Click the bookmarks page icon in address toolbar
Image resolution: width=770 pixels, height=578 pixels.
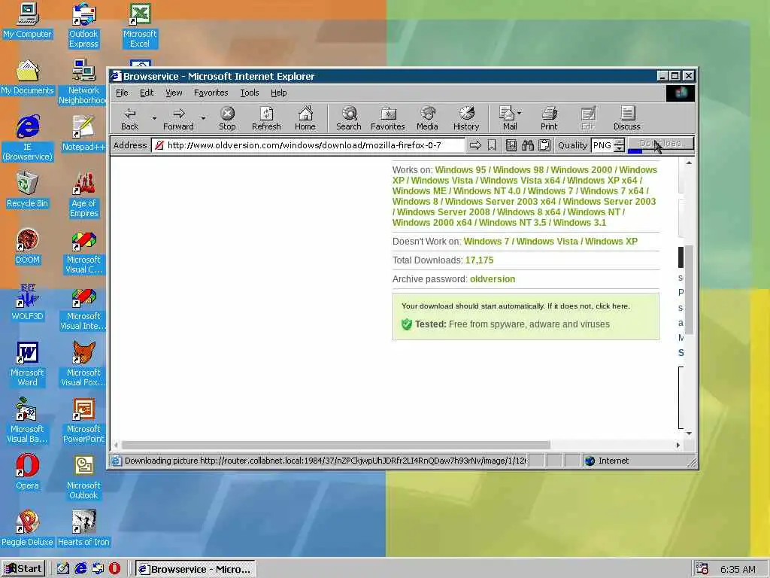pos(511,145)
